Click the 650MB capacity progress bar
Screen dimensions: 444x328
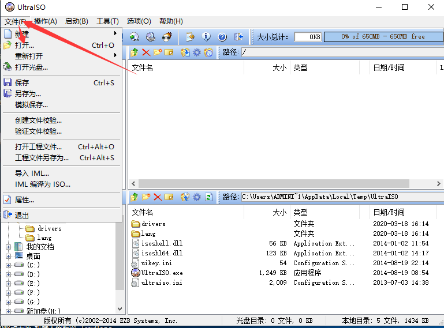click(x=383, y=37)
